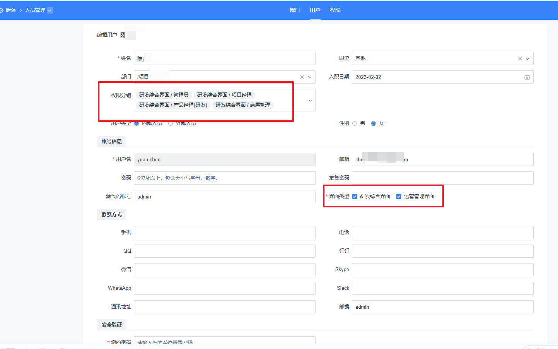Select the 外部人员 radio button
Viewport: 558px width, 349px height.
(171, 123)
